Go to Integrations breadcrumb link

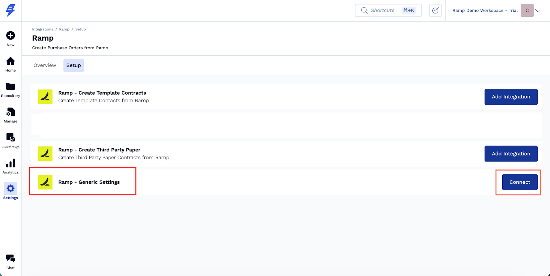point(43,29)
